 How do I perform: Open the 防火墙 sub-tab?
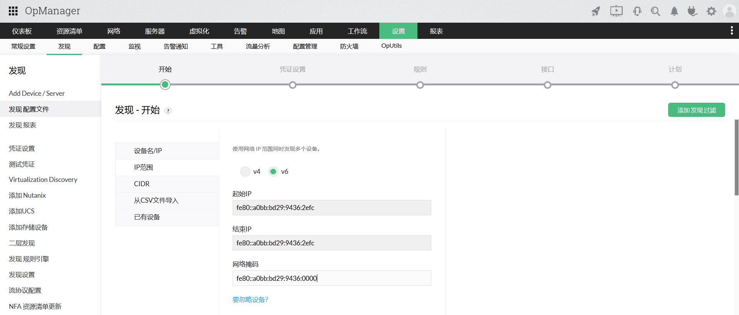coord(349,47)
